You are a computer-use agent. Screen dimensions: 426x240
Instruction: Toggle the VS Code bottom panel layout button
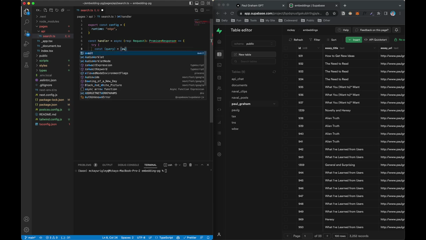point(197,3)
